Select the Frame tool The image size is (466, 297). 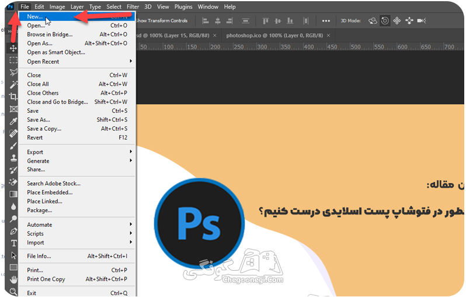(x=13, y=109)
